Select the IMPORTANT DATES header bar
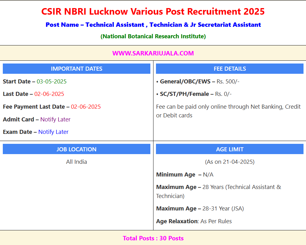The height and width of the screenshot is (245, 306). (x=77, y=69)
